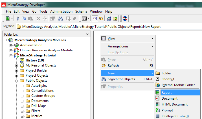Click the binoculars Search toolbar icon
Image resolution: width=202 pixels, height=119 pixels.
60,19
